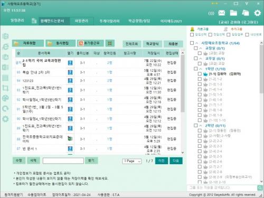Click the document icon beside 함께만드는문서 tab
264x198 pixels.
[x=34, y=21]
